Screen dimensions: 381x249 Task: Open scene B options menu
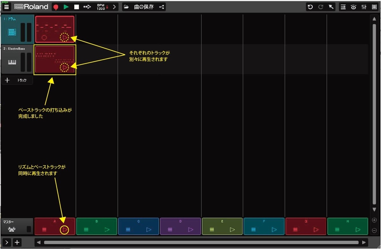coord(86,229)
